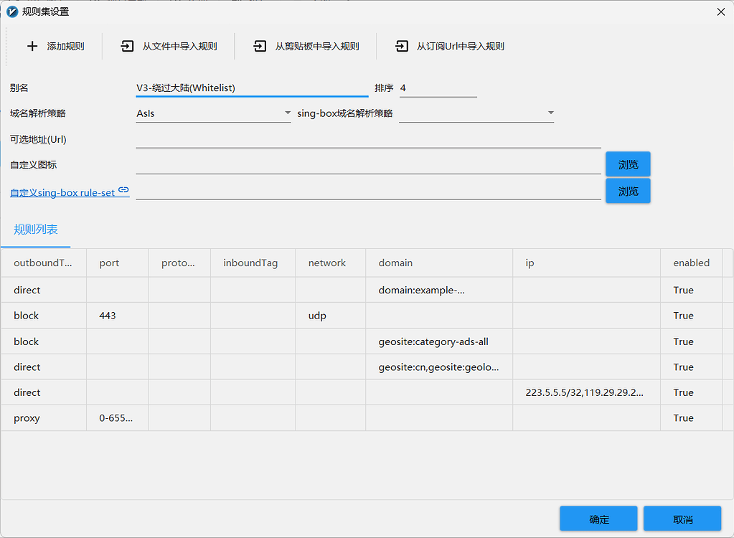
Task: Click 从剪贴板中导入规则 toolbar label
Action: 317,47
